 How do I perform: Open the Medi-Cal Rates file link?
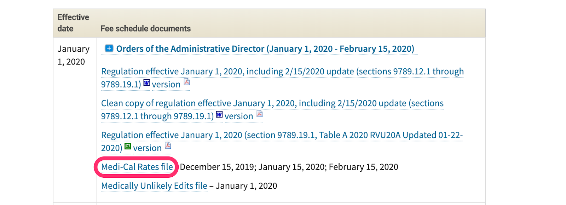point(137,167)
